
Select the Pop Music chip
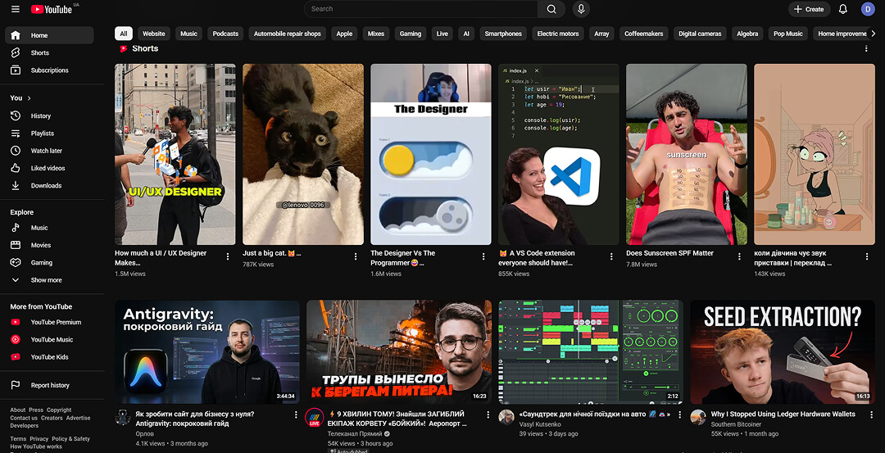788,34
